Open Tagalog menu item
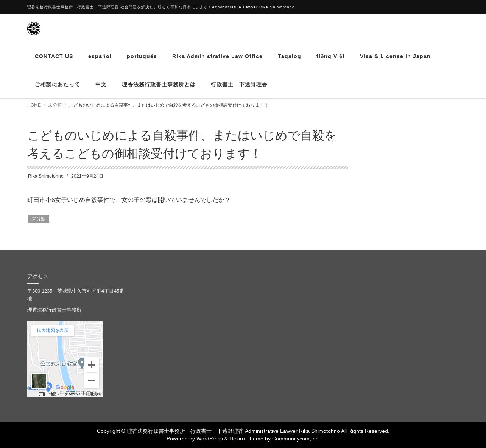The height and width of the screenshot is (448, 486). 290,56
